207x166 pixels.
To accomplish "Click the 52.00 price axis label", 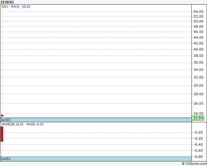I will pyautogui.click(x=198, y=16).
